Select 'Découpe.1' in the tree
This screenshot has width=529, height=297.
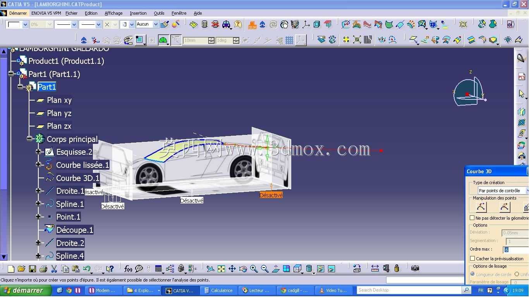click(x=75, y=230)
